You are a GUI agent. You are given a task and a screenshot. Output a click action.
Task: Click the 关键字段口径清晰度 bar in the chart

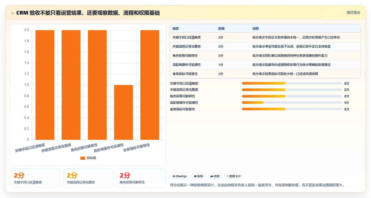(x=45, y=85)
